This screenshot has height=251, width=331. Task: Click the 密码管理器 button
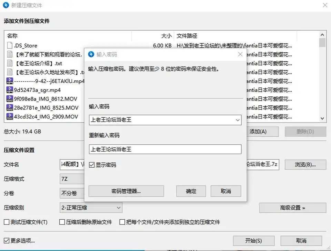126,191
